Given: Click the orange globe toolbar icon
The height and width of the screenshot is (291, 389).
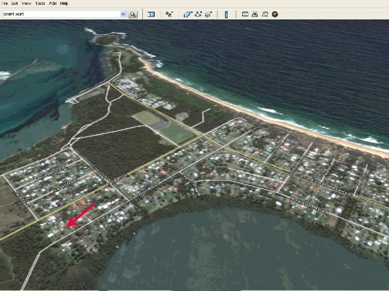Looking at the screenshot, I should point(275,14).
